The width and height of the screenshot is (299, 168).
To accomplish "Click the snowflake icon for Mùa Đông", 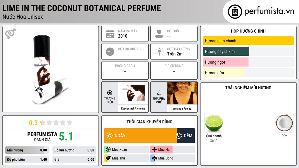I will tap(154, 158).
